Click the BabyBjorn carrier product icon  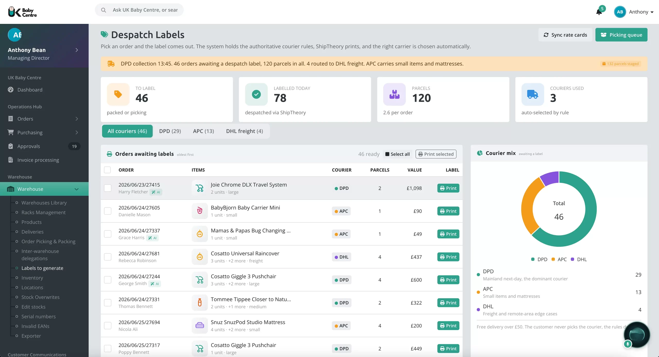200,211
